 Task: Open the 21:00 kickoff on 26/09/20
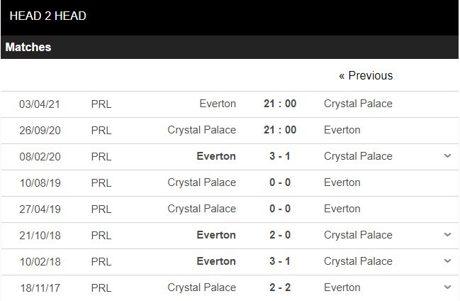click(280, 130)
